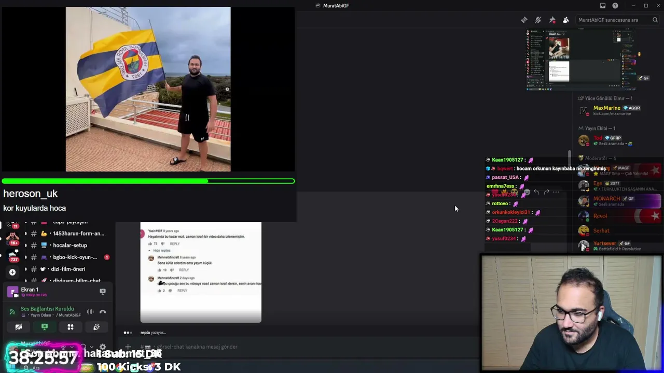
Task: Click the 'Moderatör — 6' role header
Action: [598, 158]
